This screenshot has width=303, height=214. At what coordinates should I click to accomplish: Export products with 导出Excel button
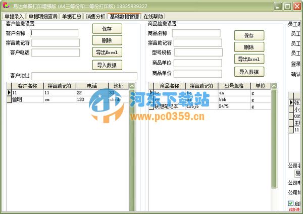[x=249, y=59]
